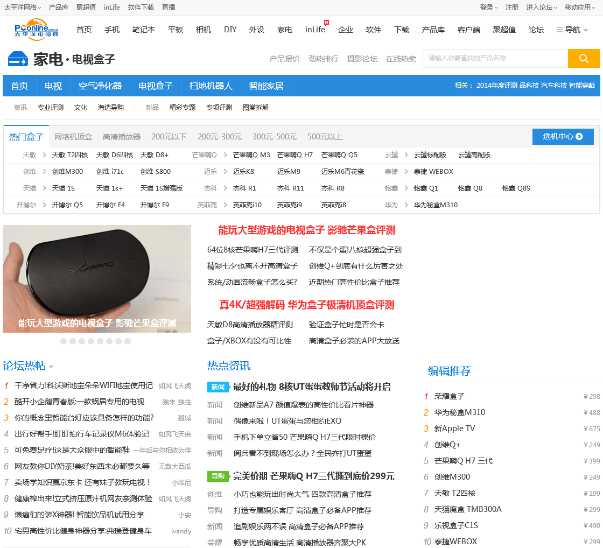Click the chevron next to 芒果嗨Q brand
Image resolution: width=603 pixels, height=548 pixels.
click(x=225, y=154)
